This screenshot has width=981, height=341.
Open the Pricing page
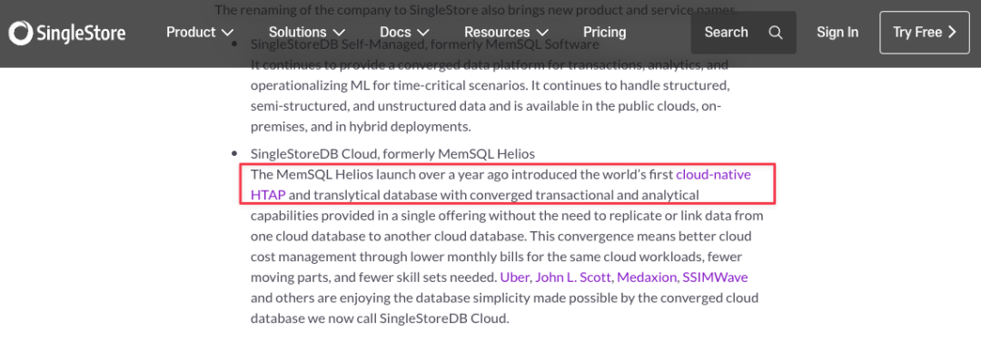point(604,32)
